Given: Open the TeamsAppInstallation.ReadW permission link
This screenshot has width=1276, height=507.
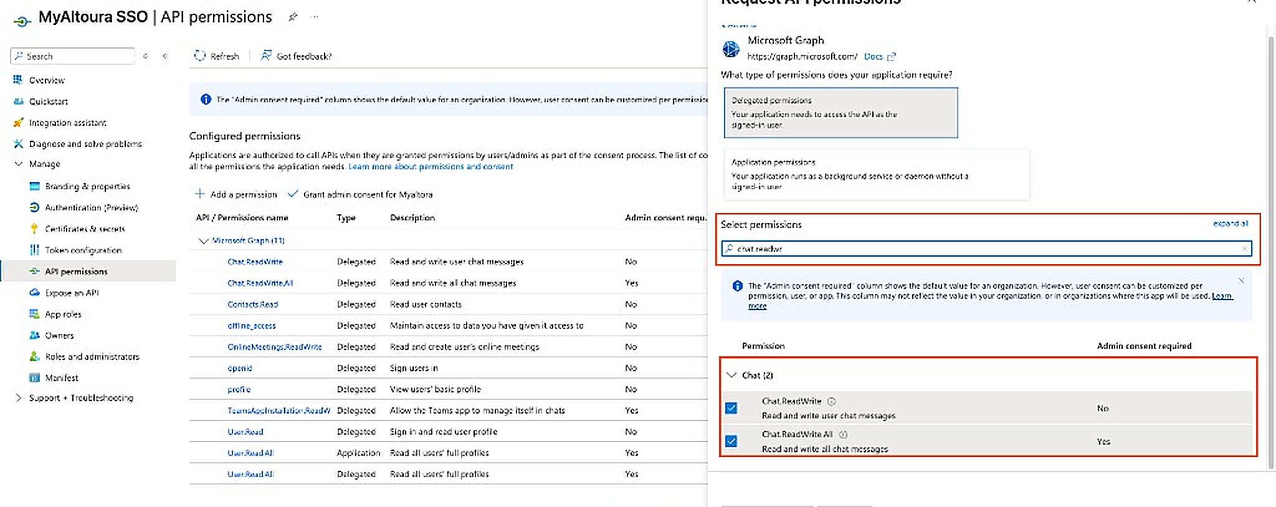Looking at the screenshot, I should point(279,410).
